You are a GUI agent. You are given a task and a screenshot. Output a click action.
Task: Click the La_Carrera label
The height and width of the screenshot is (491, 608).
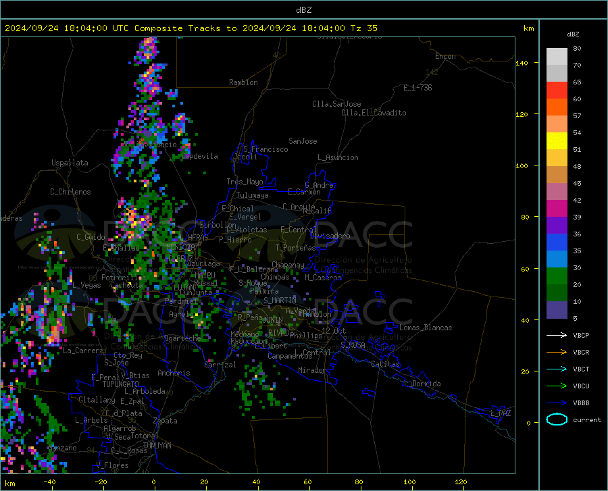click(x=83, y=351)
